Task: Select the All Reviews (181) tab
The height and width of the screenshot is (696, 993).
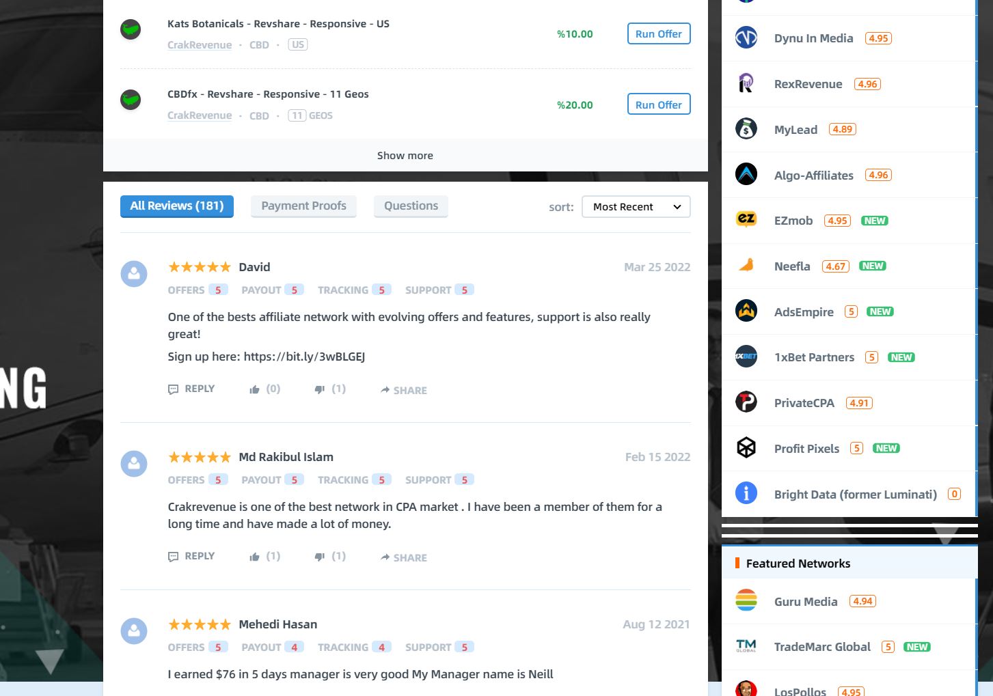Action: [177, 206]
